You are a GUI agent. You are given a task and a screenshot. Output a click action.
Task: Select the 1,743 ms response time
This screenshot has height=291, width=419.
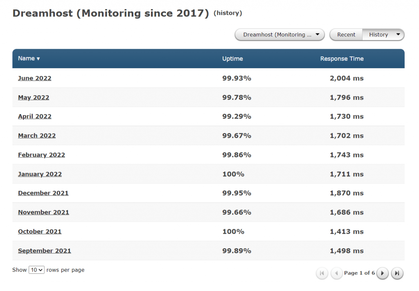coord(347,155)
